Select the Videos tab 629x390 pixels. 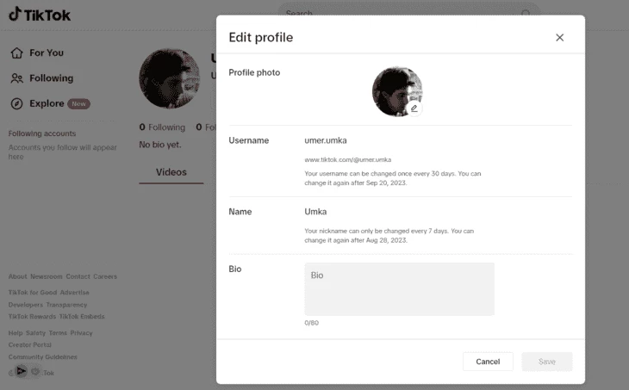pos(171,172)
